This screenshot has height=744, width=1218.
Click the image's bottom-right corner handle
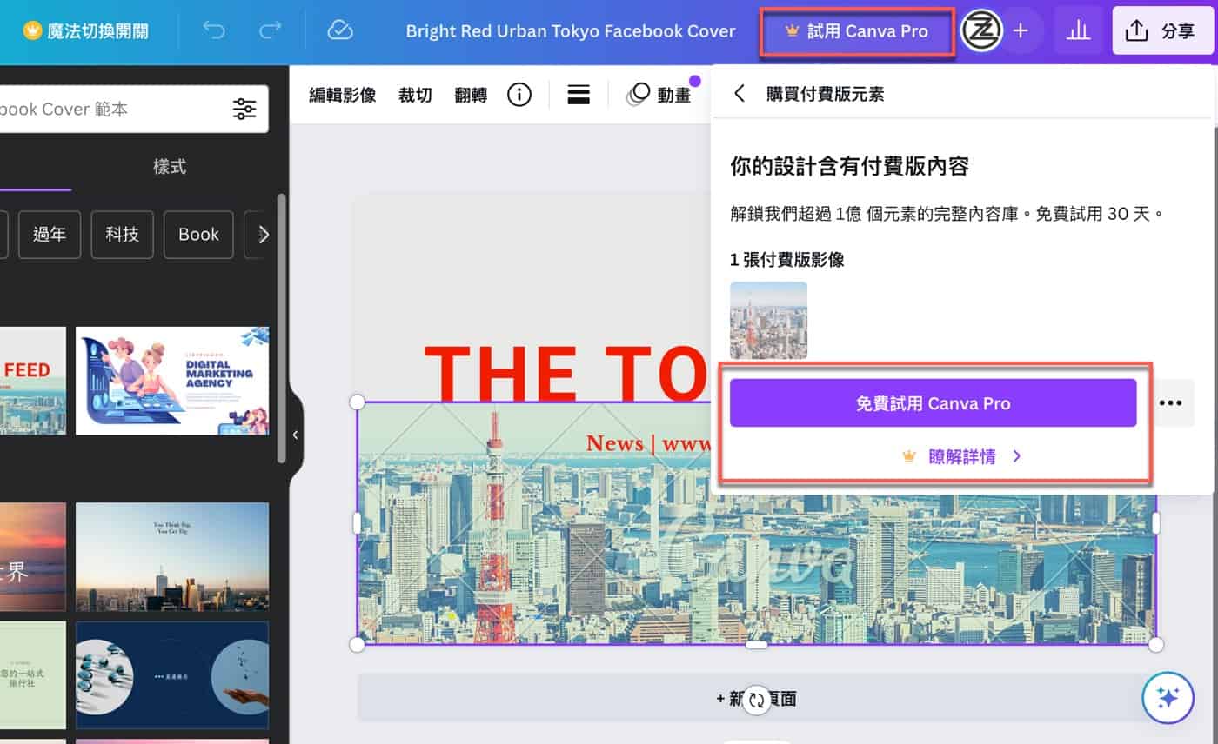[1155, 644]
